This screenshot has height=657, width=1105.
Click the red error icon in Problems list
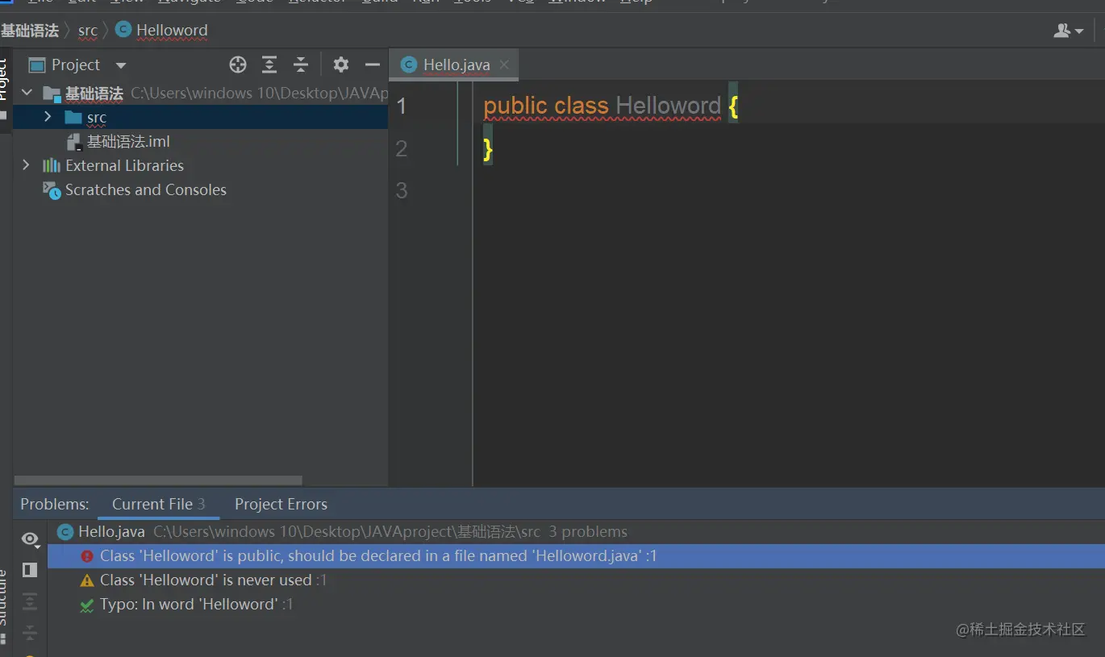tap(87, 556)
